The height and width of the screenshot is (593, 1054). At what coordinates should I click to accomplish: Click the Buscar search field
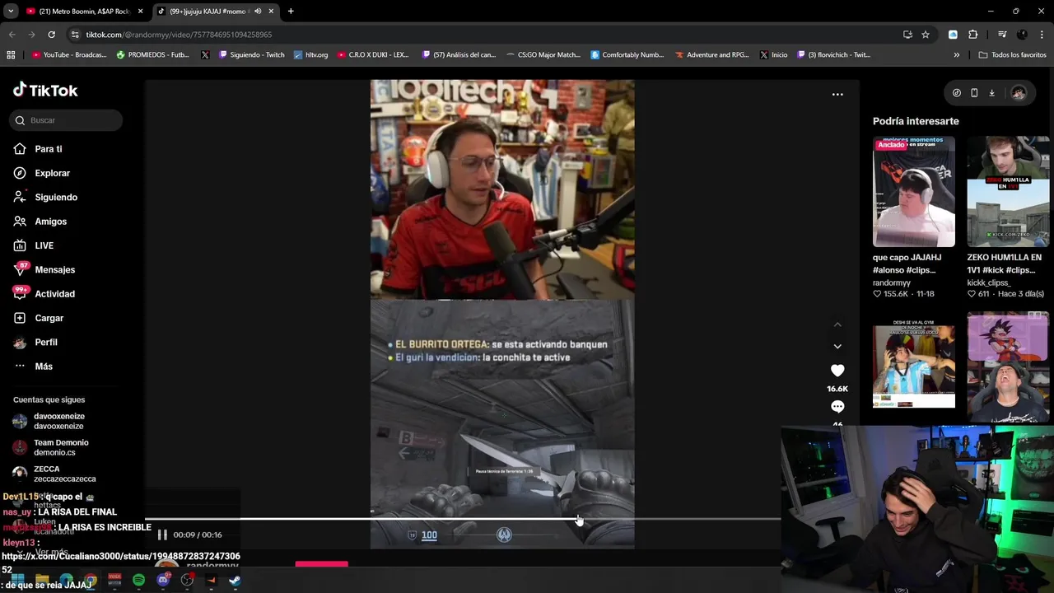[67, 120]
